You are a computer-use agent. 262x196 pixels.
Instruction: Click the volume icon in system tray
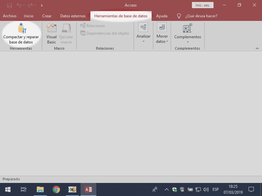click(206, 189)
